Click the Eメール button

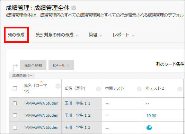pyautogui.click(x=61, y=65)
